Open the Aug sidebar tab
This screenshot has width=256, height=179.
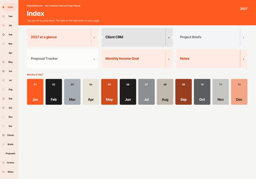pyautogui.click(x=9, y=90)
